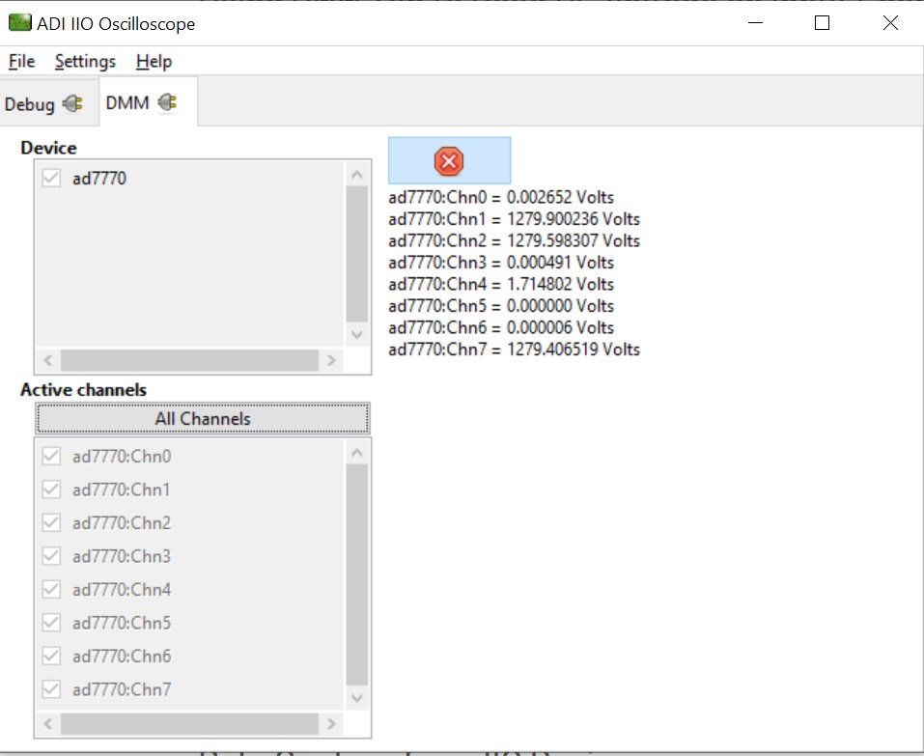924x756 pixels.
Task: Click the Active channels horizontal scrollbar thumb
Action: click(190, 723)
